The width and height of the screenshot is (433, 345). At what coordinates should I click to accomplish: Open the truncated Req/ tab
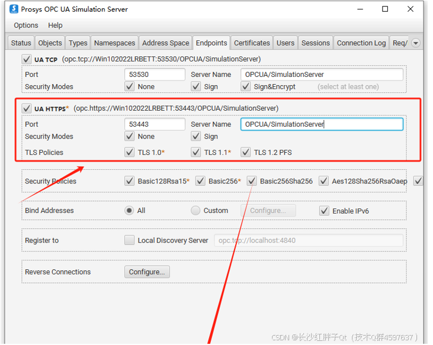click(400, 43)
